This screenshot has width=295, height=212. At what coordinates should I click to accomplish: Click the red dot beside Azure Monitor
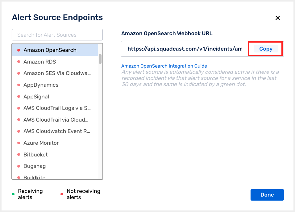(x=19, y=143)
